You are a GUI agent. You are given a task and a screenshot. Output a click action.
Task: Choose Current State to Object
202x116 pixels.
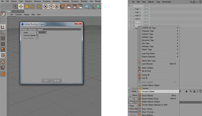pyautogui.click(x=159, y=85)
